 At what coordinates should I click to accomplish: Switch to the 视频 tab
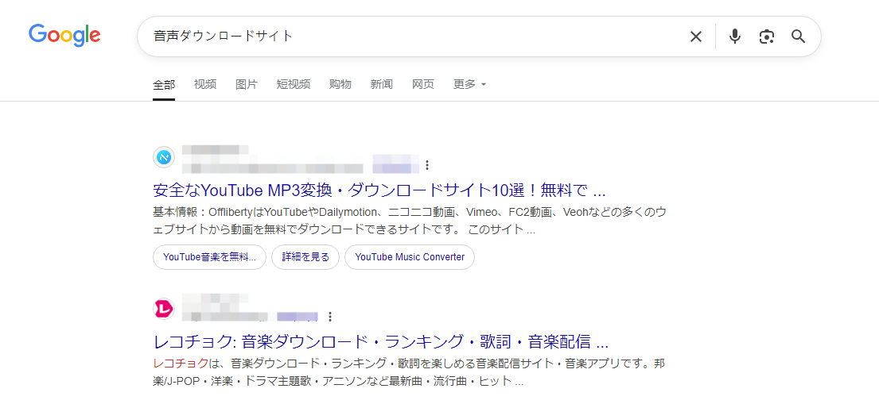205,84
